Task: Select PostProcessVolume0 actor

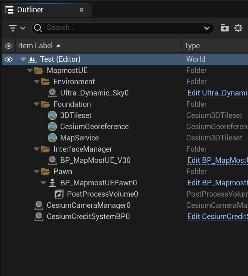Action: click(102, 194)
